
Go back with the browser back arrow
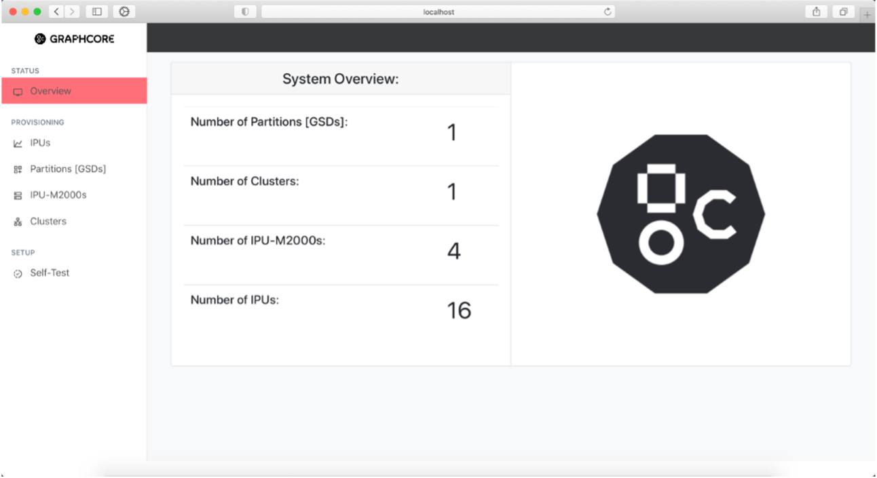coord(56,12)
